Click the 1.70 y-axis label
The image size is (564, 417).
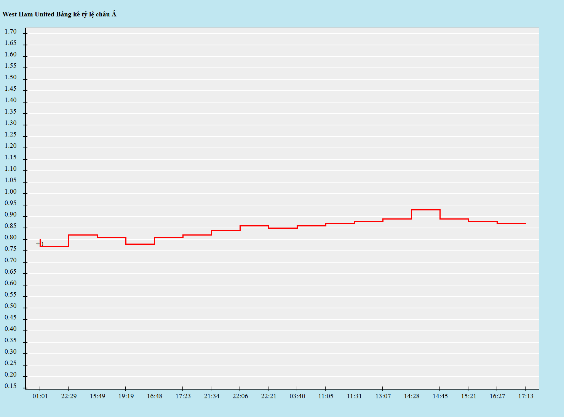coord(11,32)
